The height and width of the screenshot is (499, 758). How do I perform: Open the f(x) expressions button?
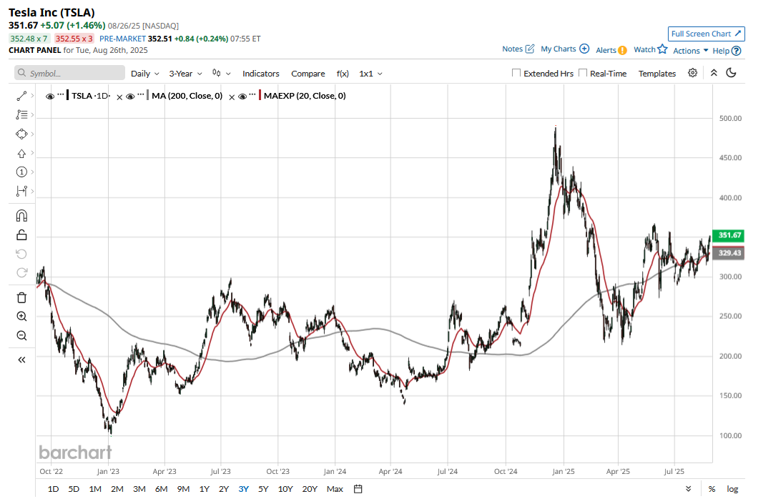click(x=343, y=74)
